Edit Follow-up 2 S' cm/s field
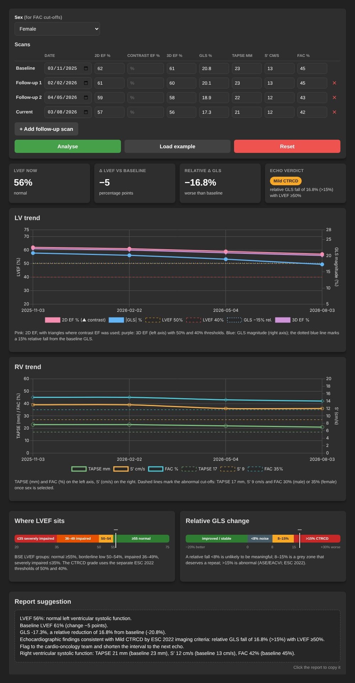 280,97
